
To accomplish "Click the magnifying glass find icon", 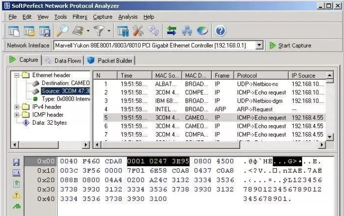I will click(62, 31).
